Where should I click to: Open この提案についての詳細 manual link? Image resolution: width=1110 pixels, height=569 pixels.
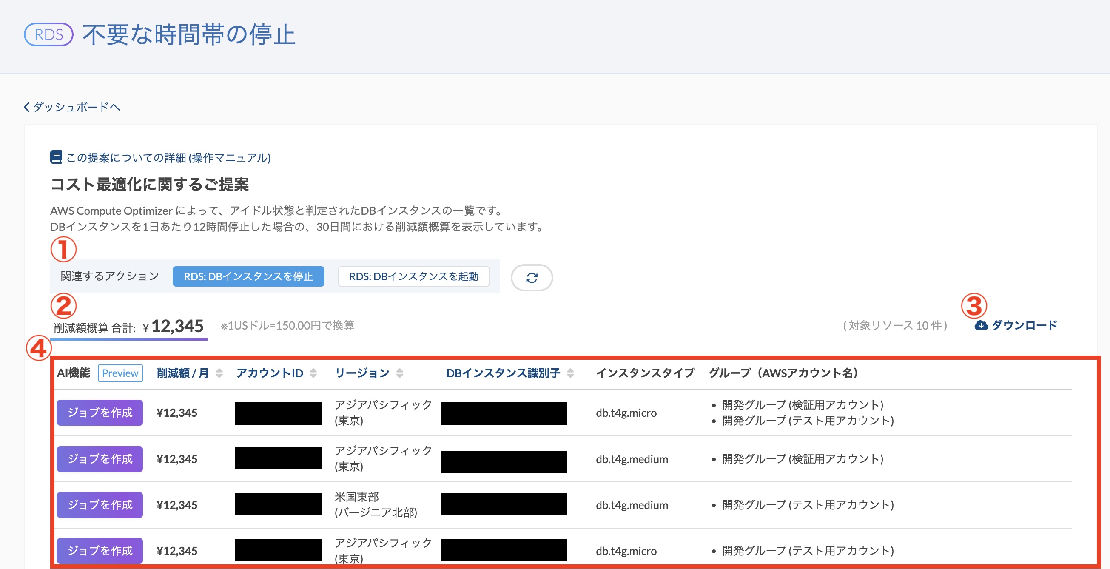pos(168,158)
